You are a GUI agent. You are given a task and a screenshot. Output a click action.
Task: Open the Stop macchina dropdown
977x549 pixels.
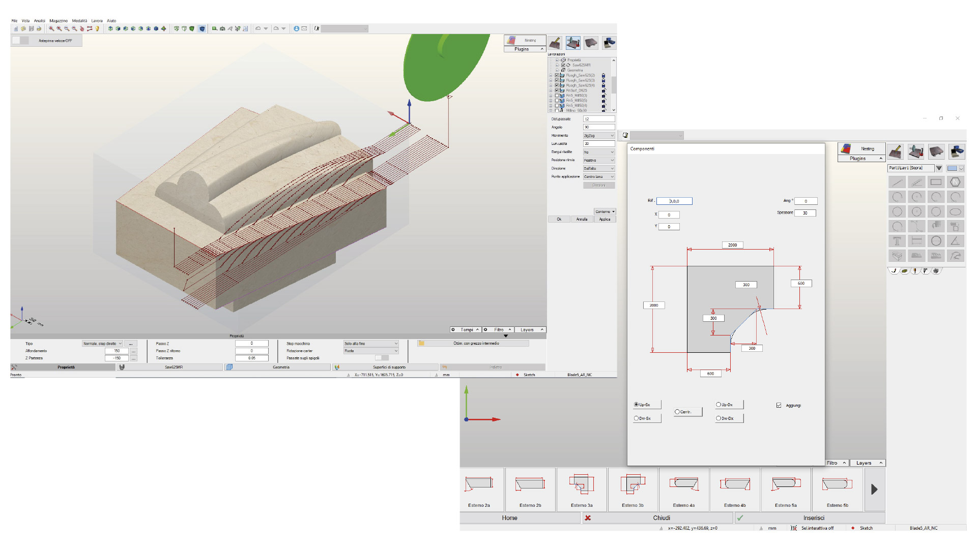click(371, 344)
